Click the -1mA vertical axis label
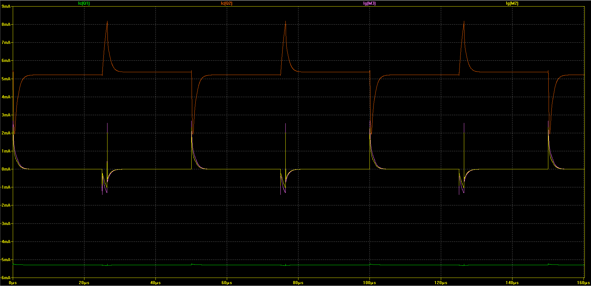 [x=5, y=187]
